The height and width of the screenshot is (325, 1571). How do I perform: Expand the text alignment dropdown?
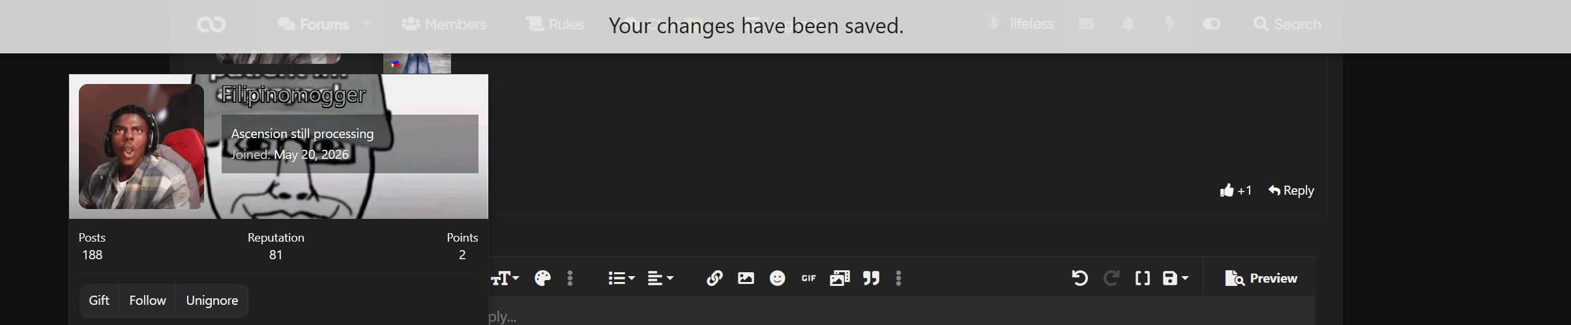point(660,279)
